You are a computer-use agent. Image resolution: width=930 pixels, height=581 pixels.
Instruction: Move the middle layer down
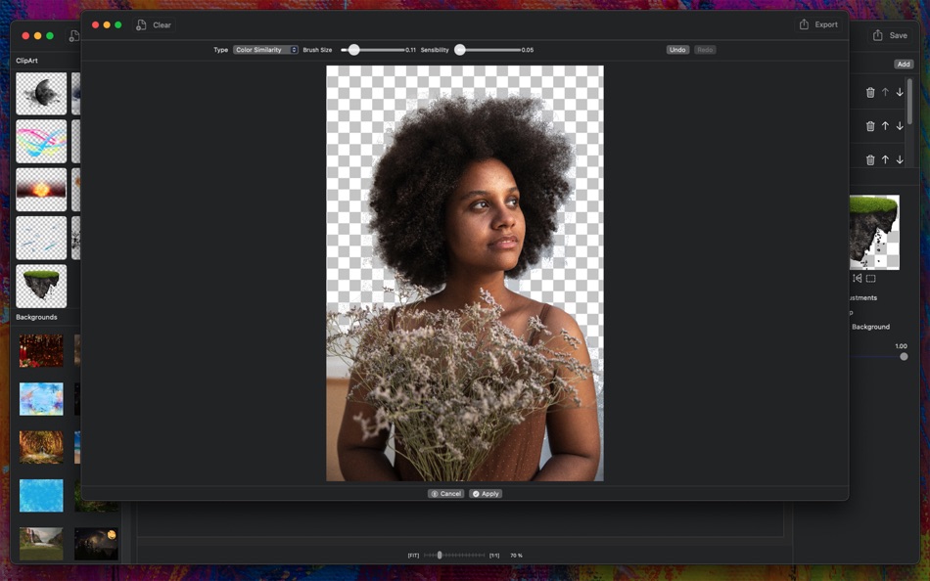(900, 126)
